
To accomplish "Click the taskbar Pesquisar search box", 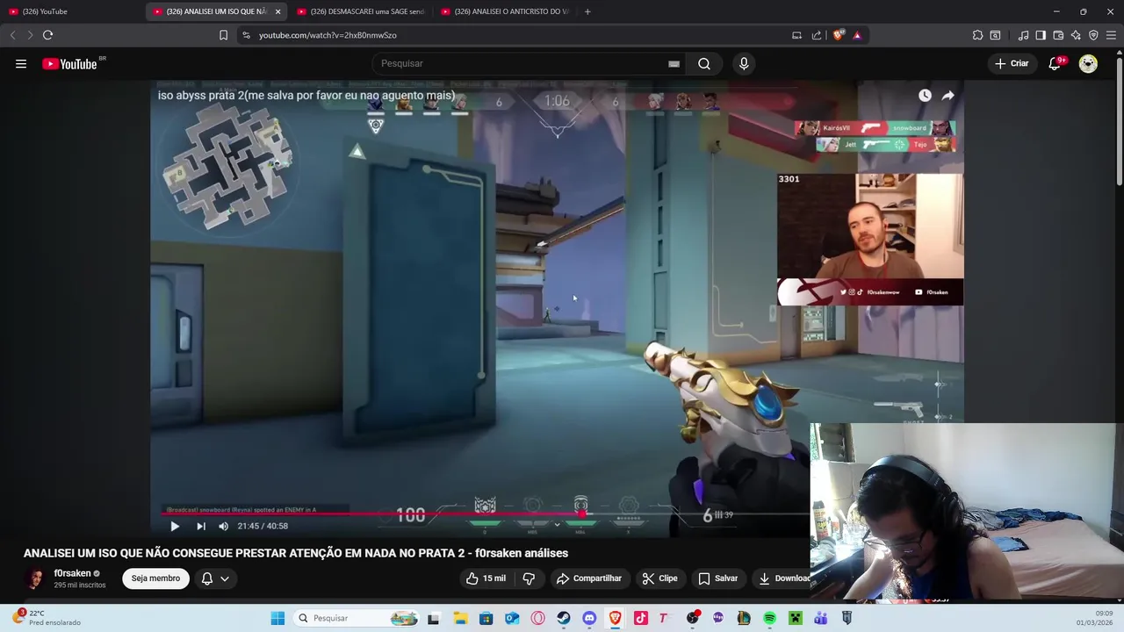I will [357, 618].
